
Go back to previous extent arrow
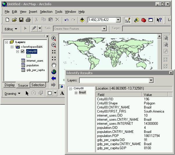pos(53,79)
